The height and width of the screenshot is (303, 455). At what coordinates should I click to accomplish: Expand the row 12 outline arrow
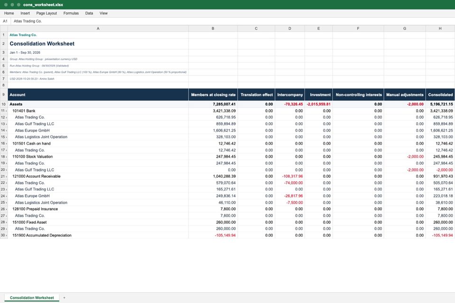click(6, 118)
